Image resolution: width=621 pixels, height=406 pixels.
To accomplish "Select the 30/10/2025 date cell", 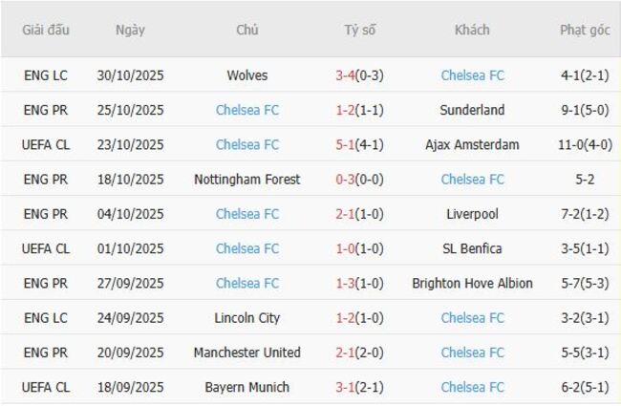I will click(x=130, y=75).
